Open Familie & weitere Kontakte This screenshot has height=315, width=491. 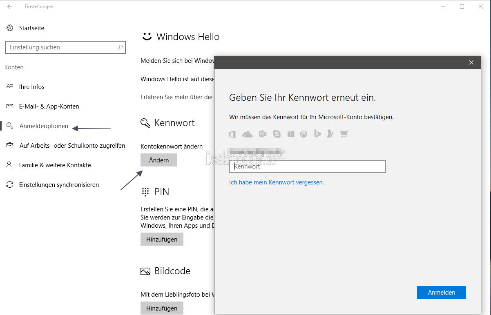click(x=55, y=165)
